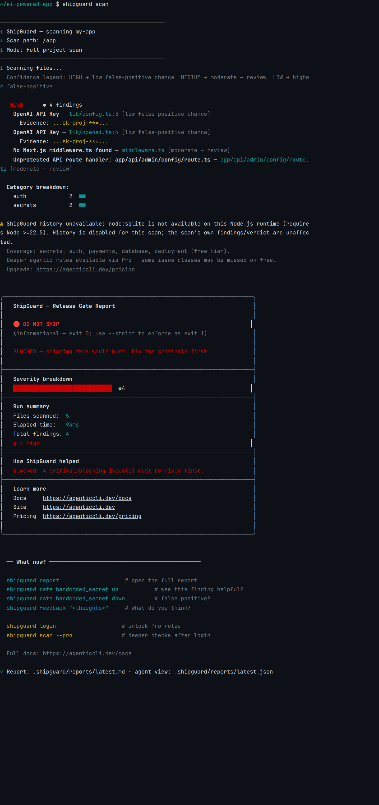Image resolution: width=379 pixels, height=805 pixels.
Task: Click the 'BLOCKED — shipping this would hurt' message
Action: click(x=112, y=352)
